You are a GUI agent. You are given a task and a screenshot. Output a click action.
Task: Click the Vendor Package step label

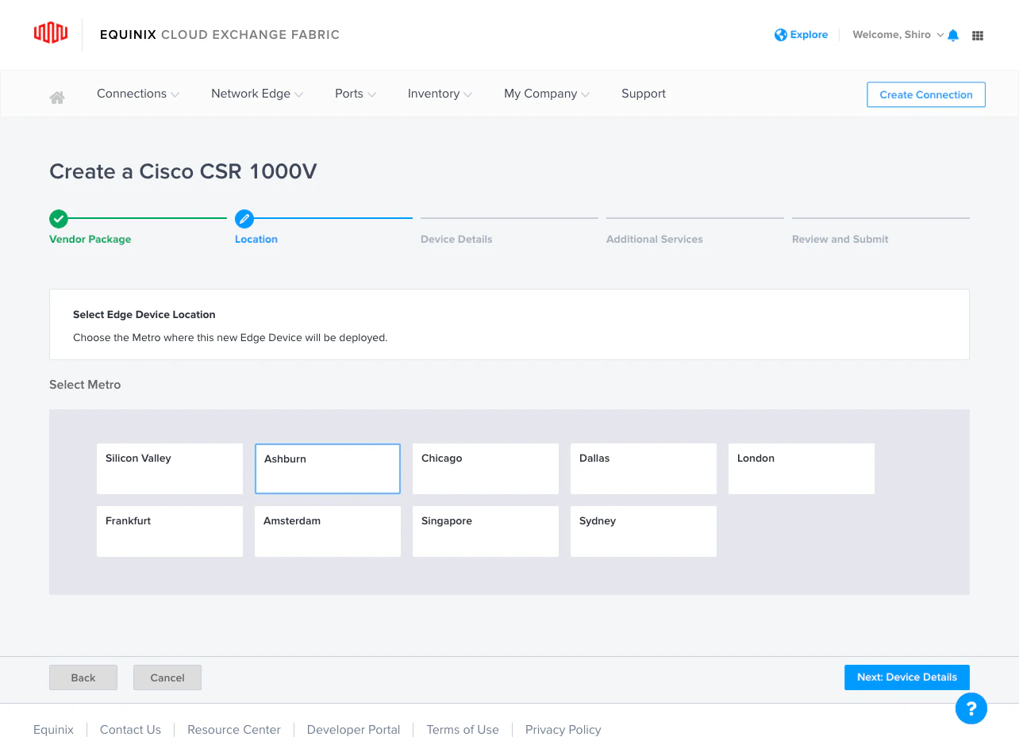90,240
